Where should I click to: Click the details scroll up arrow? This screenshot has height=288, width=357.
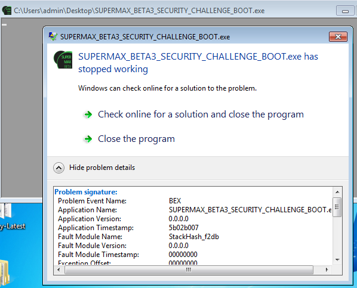click(337, 192)
